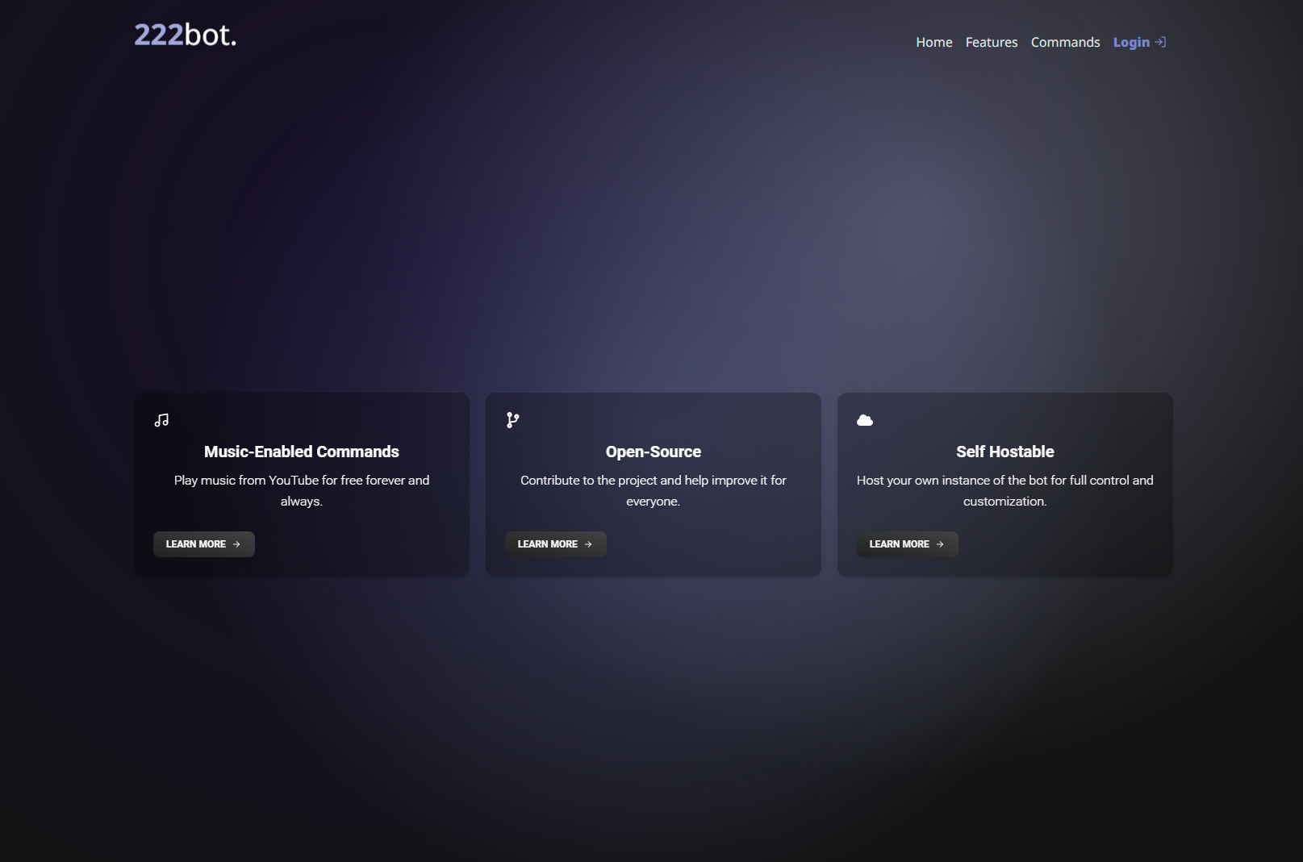Open Learn More under Music-Enabled Commands
The image size is (1303, 862).
click(x=204, y=544)
